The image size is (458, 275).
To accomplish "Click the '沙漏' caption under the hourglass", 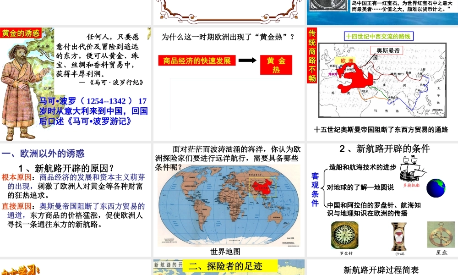I will (400, 253).
